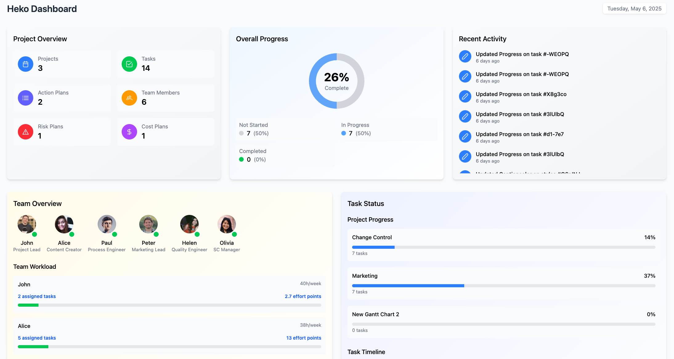Click the 26% Complete donut chart
Viewport: 674px width, 359px height.
336,81
